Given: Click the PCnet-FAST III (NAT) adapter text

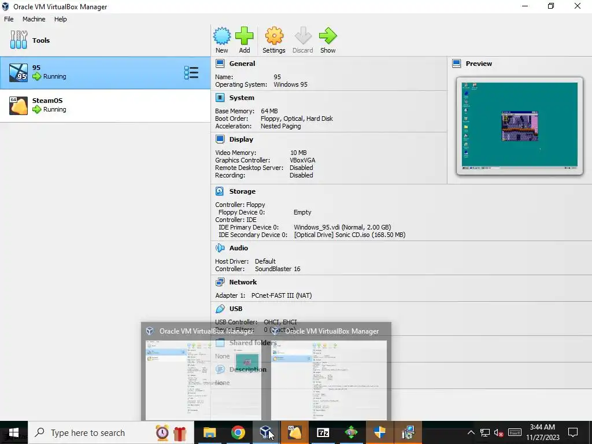Looking at the screenshot, I should point(282,295).
